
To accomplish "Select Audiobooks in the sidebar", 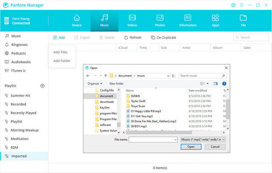I will [x=21, y=62].
